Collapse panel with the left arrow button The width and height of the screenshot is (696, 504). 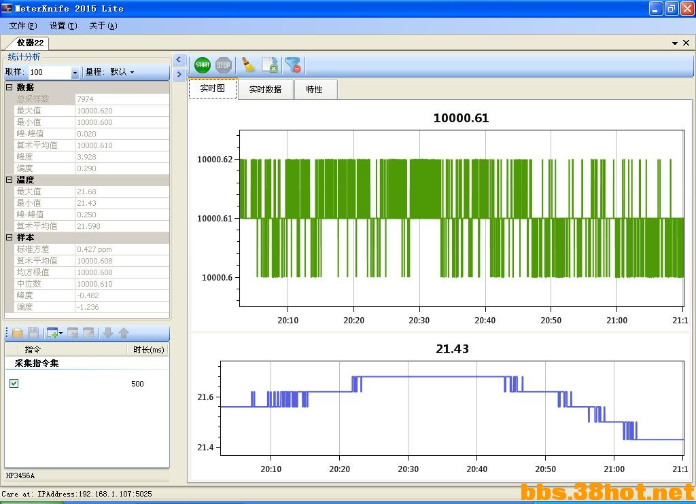[179, 59]
